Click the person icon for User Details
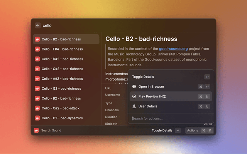 coord(134,106)
